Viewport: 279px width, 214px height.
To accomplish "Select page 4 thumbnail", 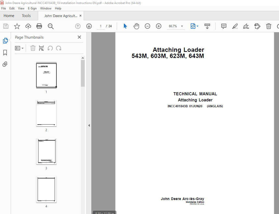I will [x=47, y=189].
